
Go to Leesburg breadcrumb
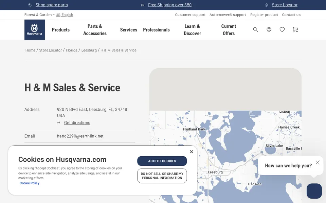(x=89, y=50)
